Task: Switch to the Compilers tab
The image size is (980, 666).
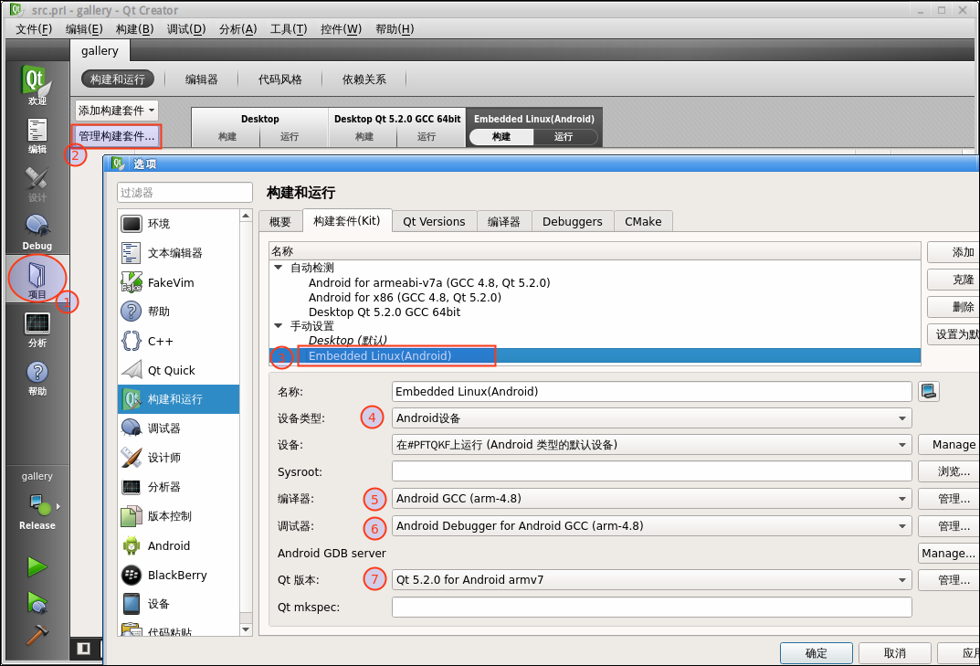Action: (x=504, y=221)
